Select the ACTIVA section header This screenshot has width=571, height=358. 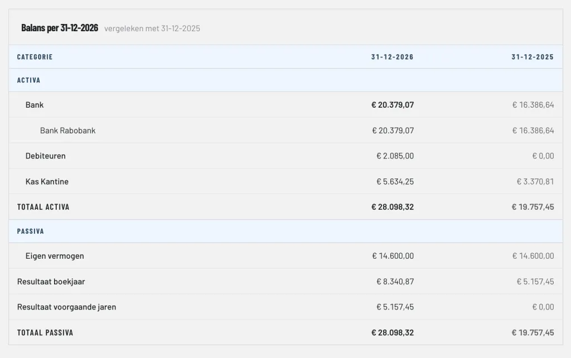(x=29, y=80)
